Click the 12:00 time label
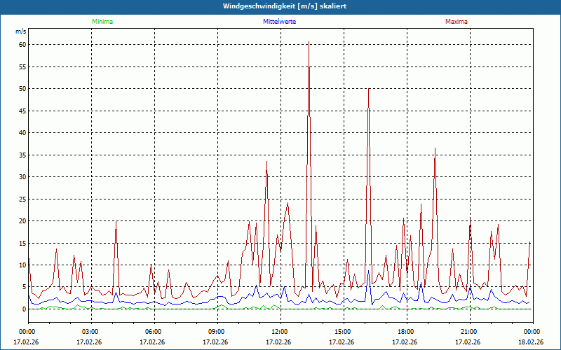The width and height of the screenshot is (561, 350). tap(280, 331)
